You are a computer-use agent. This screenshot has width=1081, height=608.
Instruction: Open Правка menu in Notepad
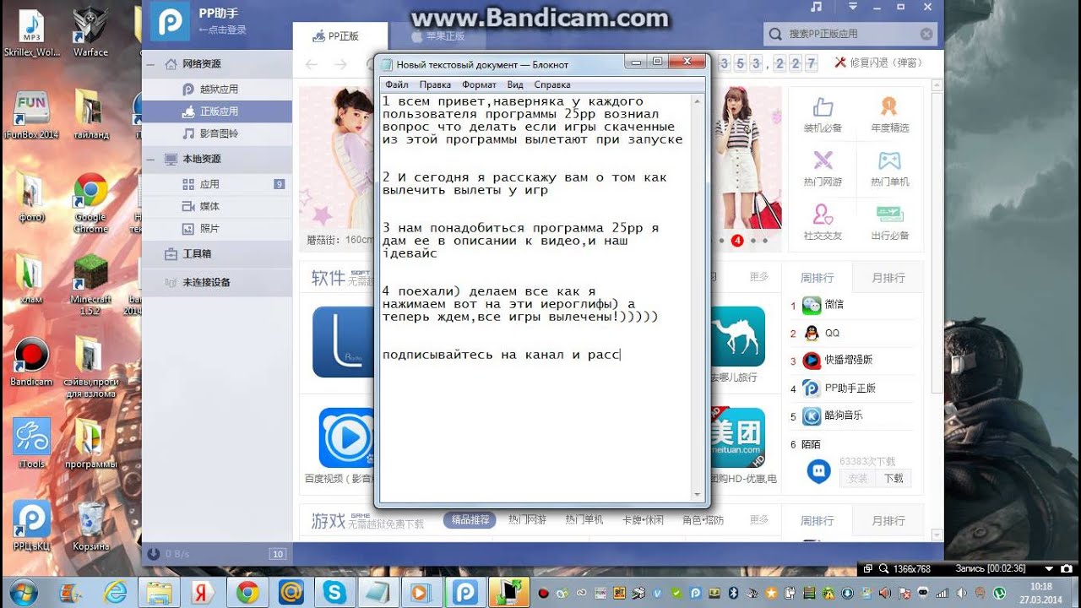[x=435, y=84]
